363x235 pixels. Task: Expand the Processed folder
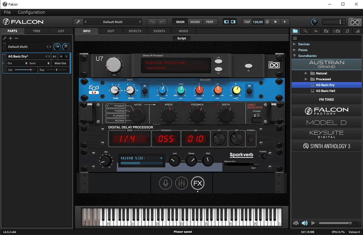pyautogui.click(x=306, y=79)
